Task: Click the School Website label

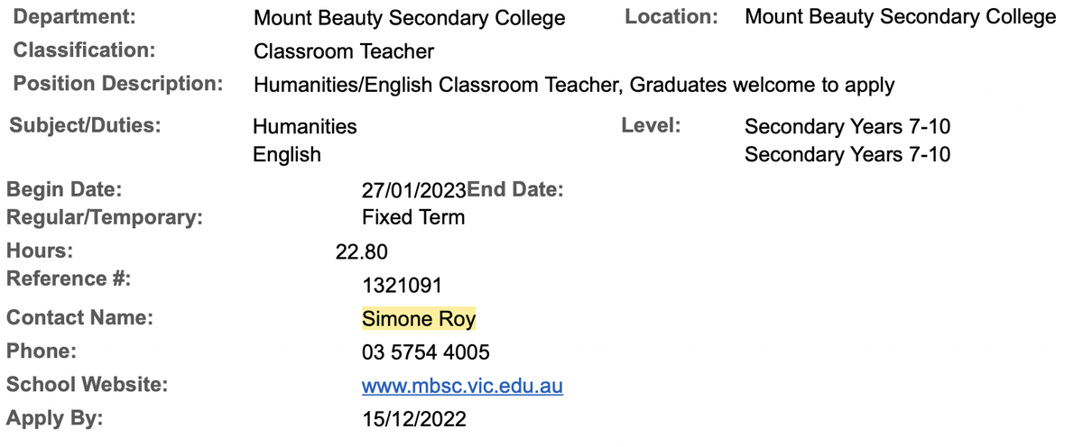Action: pyautogui.click(x=88, y=385)
